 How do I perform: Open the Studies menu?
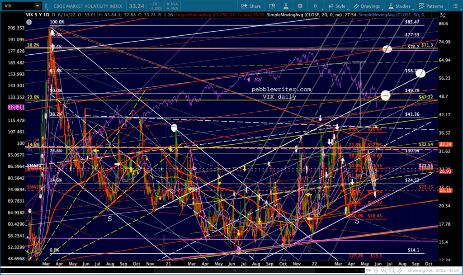click(400, 6)
